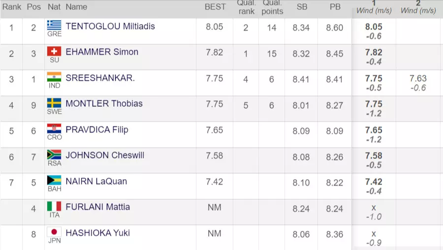The image size is (443, 250).
Task: Click the Japan flag icon
Action: tap(54, 232)
